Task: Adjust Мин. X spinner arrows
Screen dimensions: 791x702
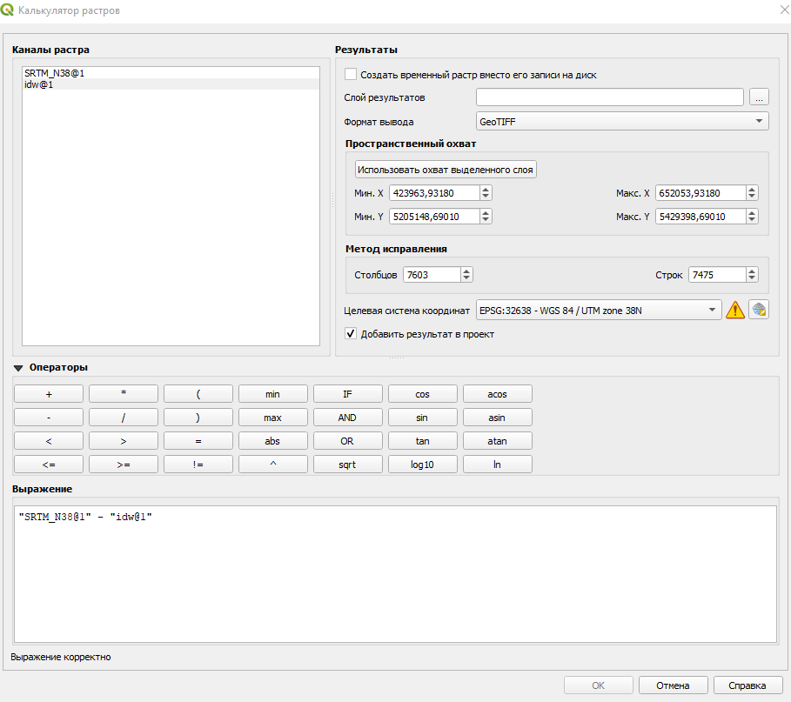Action: point(486,192)
